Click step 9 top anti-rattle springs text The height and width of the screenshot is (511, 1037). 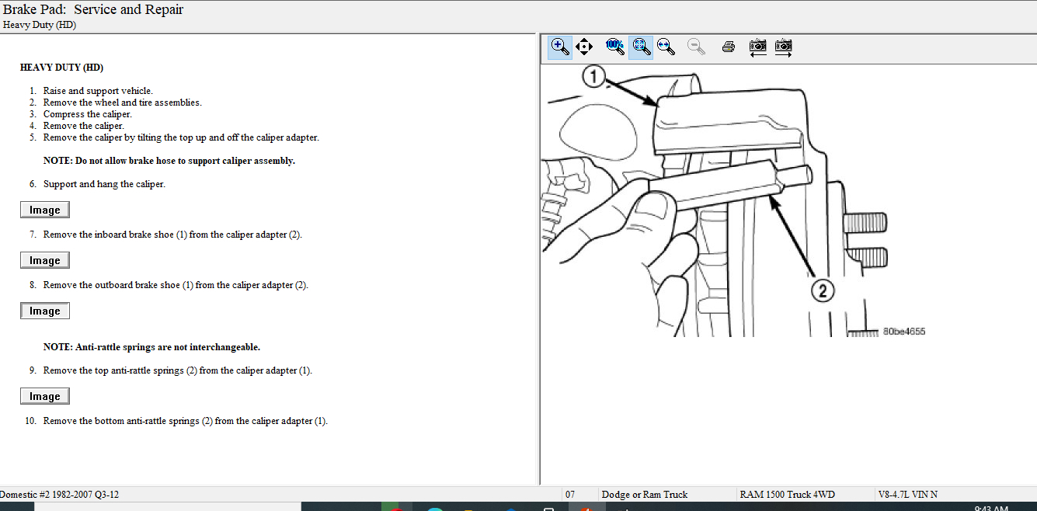tap(178, 370)
